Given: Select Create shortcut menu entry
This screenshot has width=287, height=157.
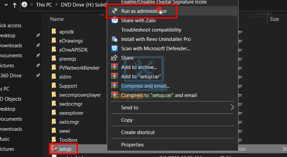Looking at the screenshot, I should pos(138,132).
